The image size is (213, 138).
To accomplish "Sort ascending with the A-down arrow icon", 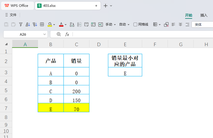I will (x=28, y=24).
